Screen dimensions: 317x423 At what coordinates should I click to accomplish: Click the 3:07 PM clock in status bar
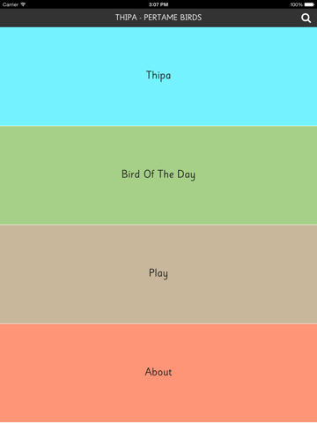[x=158, y=4]
